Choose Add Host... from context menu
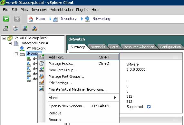This screenshot has width=184, height=125. [x=78, y=57]
